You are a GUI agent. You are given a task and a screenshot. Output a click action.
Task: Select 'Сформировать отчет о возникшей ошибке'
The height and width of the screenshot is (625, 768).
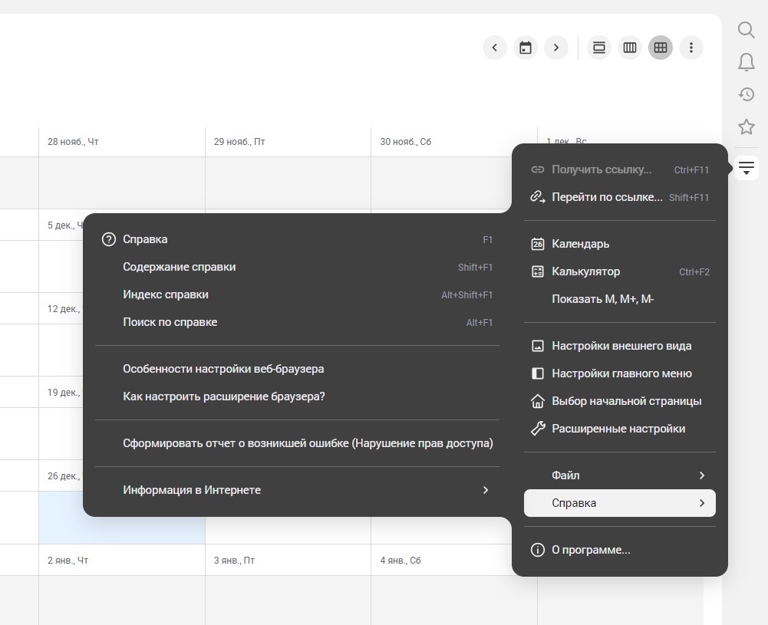click(298, 443)
